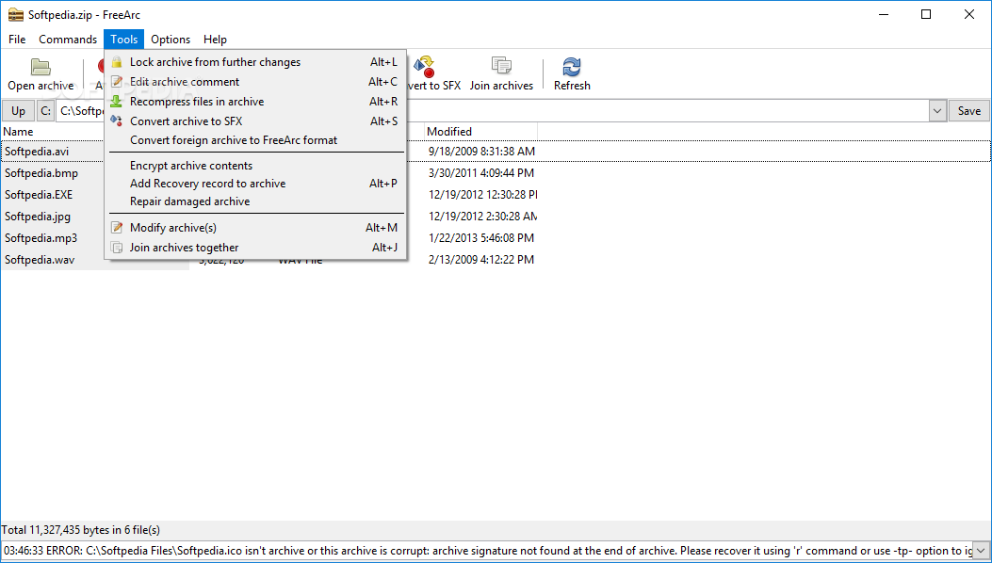The image size is (992, 563).
Task: Click the date 3/30/2011 4:09:44 PM
Action: [x=480, y=172]
